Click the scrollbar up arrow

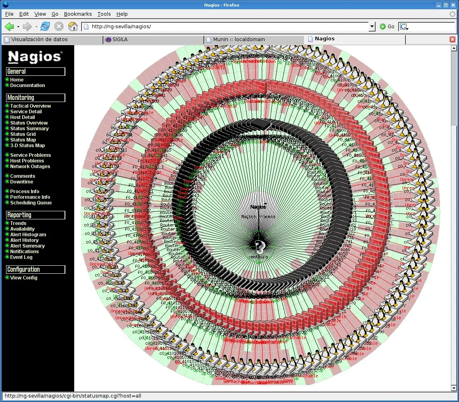454,48
